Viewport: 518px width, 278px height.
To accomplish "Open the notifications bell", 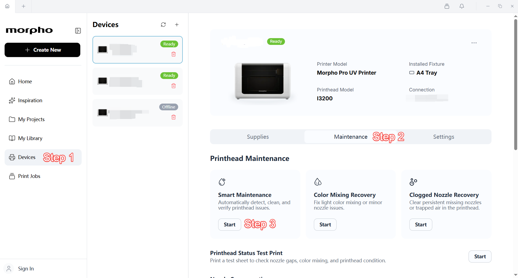I will coord(462,6).
